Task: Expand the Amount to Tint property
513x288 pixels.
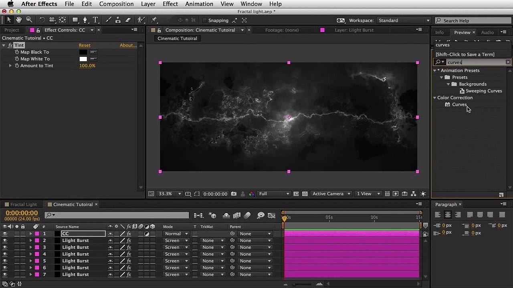Action: point(10,66)
